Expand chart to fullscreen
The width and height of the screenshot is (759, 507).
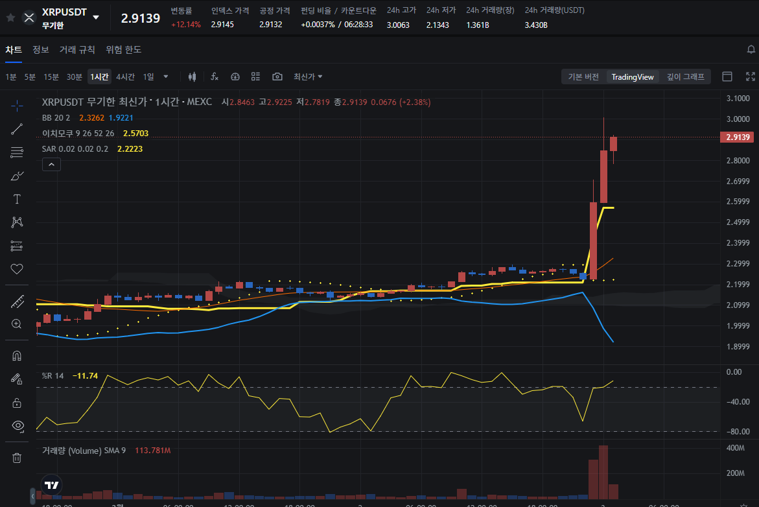pyautogui.click(x=751, y=77)
